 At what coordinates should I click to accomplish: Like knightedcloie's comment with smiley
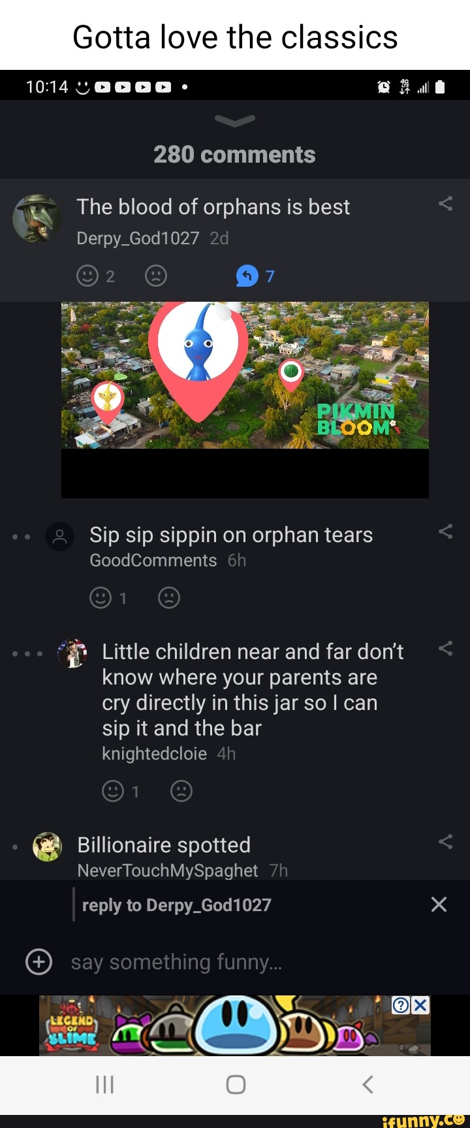point(113,791)
